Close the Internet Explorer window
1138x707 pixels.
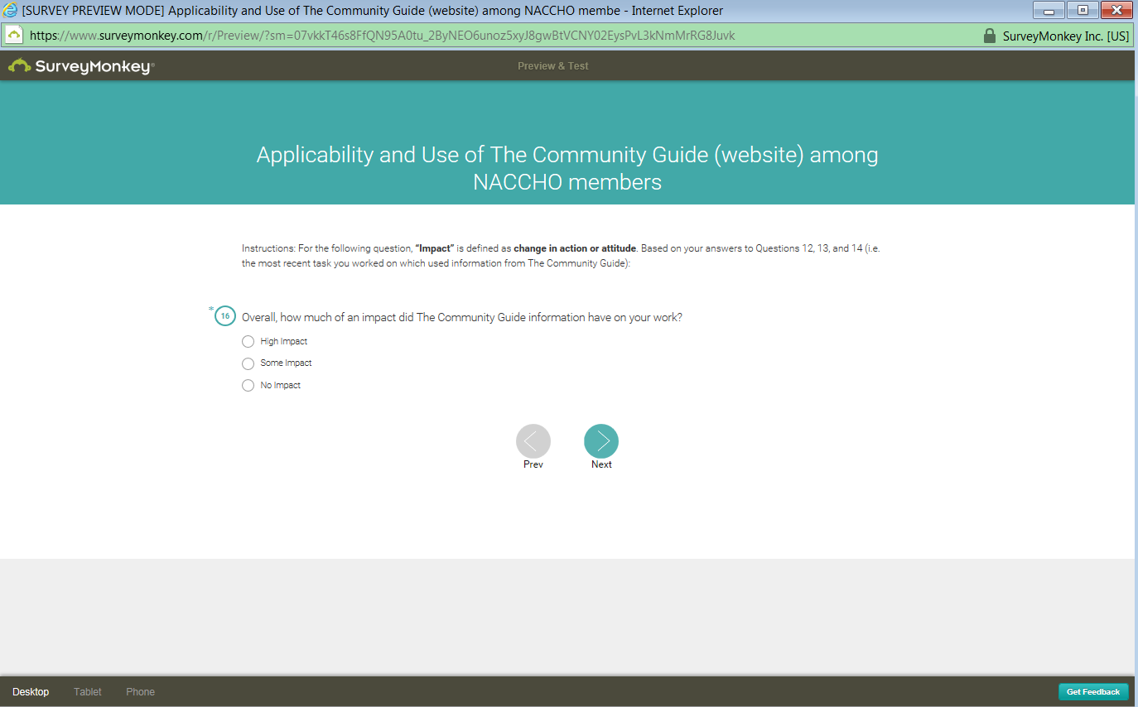tap(1117, 11)
